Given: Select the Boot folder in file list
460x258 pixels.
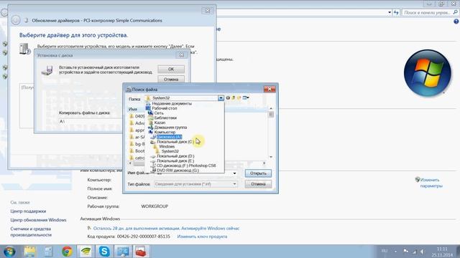Looking at the screenshot, I should 137,151.
